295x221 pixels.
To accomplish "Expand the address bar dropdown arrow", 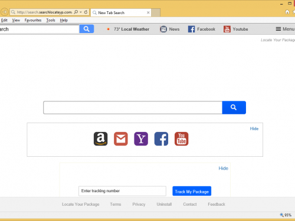I will (81, 12).
